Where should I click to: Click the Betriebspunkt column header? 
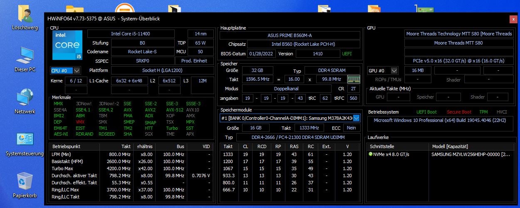click(x=74, y=146)
